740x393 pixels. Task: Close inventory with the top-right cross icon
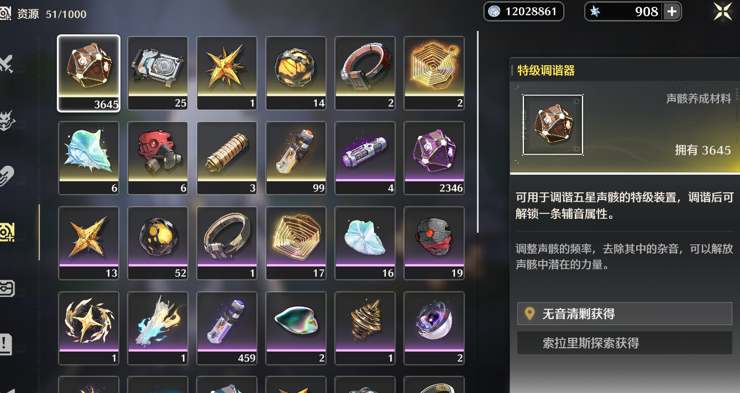(x=723, y=12)
